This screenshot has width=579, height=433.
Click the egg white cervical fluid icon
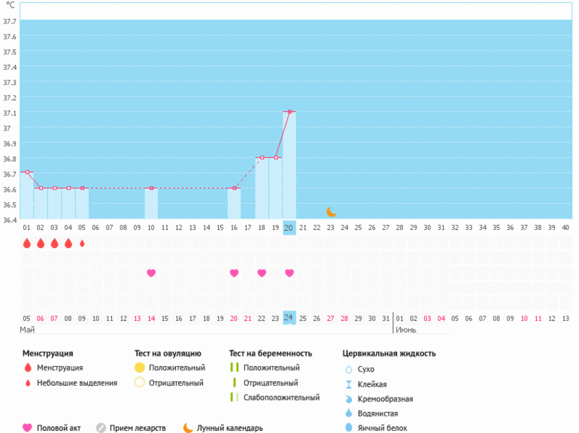[x=348, y=428]
